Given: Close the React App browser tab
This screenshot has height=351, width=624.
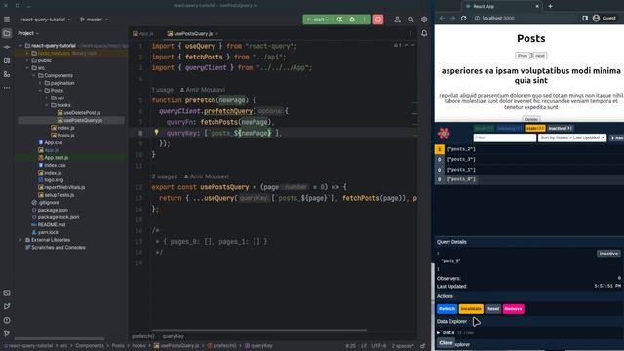Looking at the screenshot, I should (537, 6).
